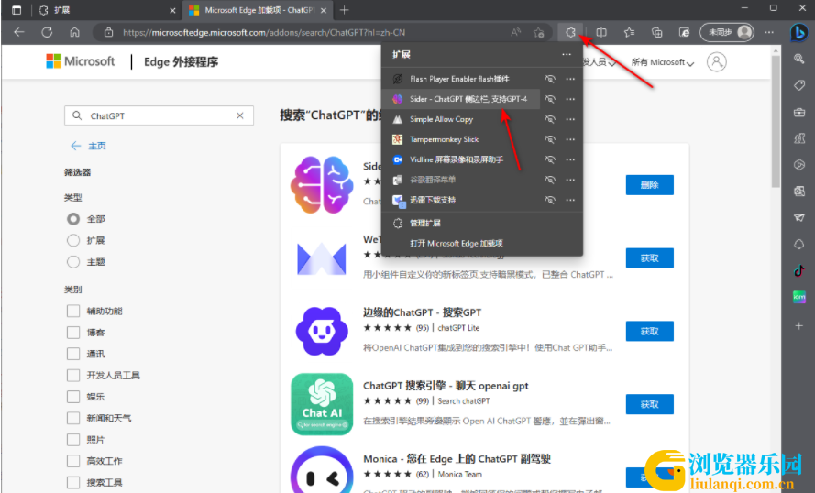
Task: Toggle visibility eye for Flash Player Enabler
Action: tap(550, 79)
